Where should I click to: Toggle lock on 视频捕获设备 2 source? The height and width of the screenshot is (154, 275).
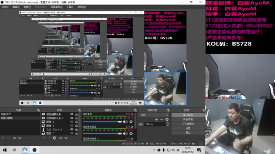click(x=76, y=118)
